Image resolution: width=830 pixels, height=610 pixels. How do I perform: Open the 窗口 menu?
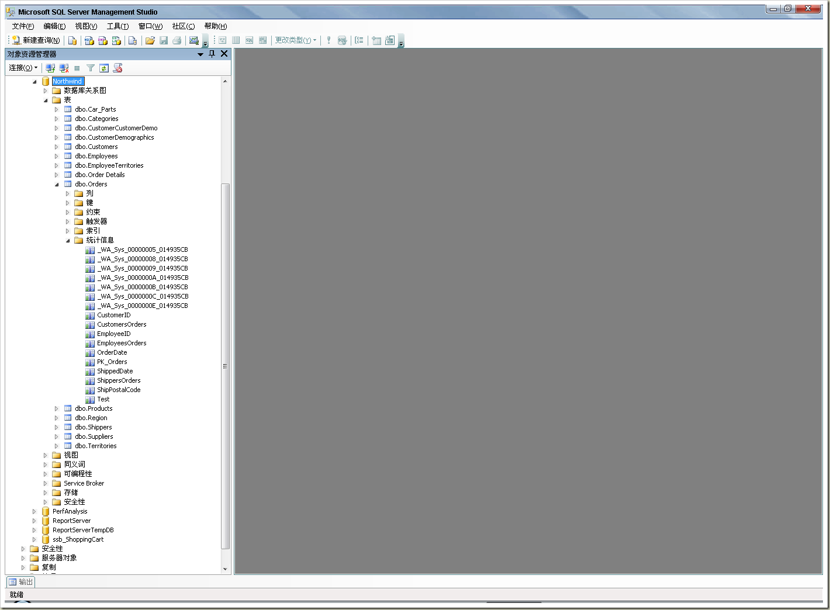click(x=150, y=26)
